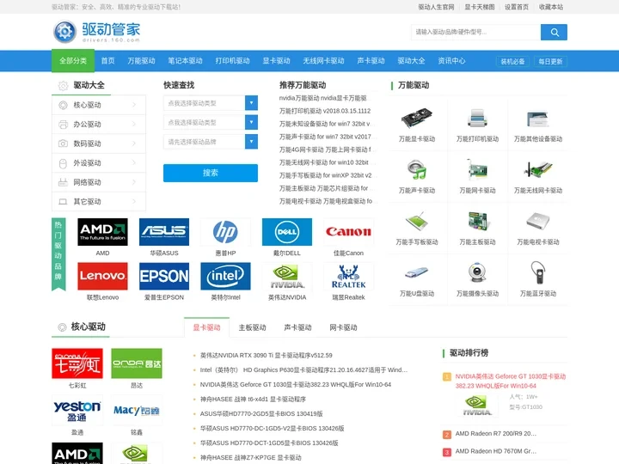This screenshot has width=619, height=464.
Task: Select the Intel brand logo
Action: [225, 276]
